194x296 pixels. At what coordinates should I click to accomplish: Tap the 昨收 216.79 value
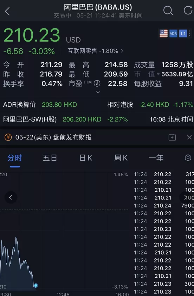click(51, 74)
